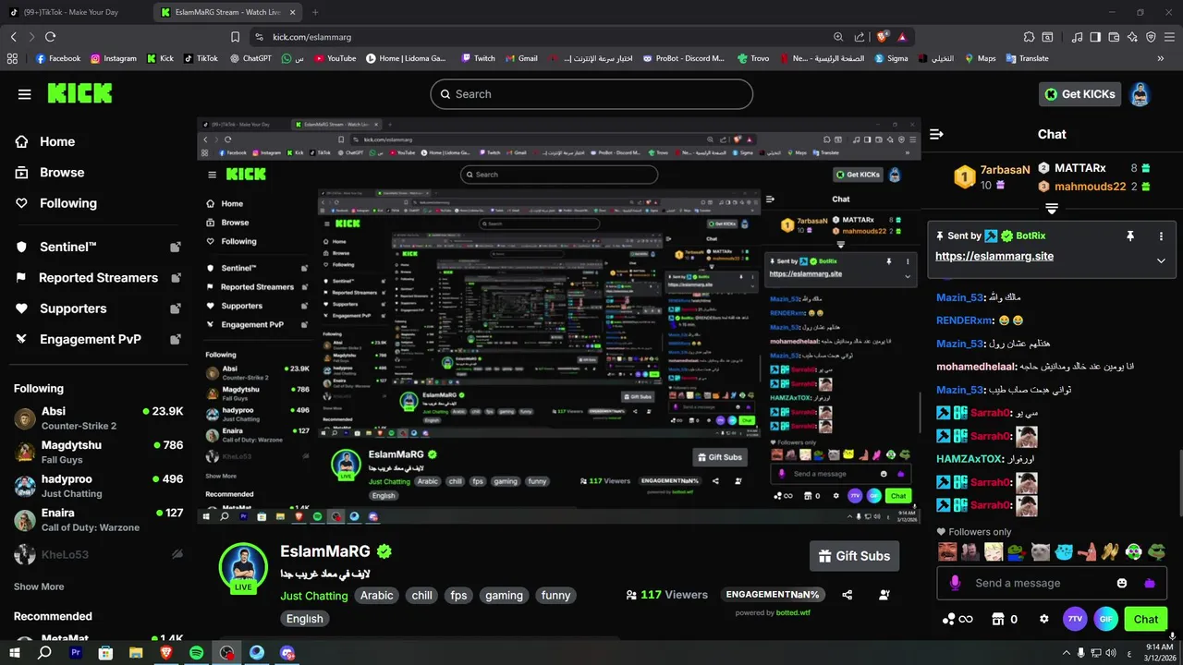
Task: Click the purple gift icon in message box
Action: click(1149, 584)
